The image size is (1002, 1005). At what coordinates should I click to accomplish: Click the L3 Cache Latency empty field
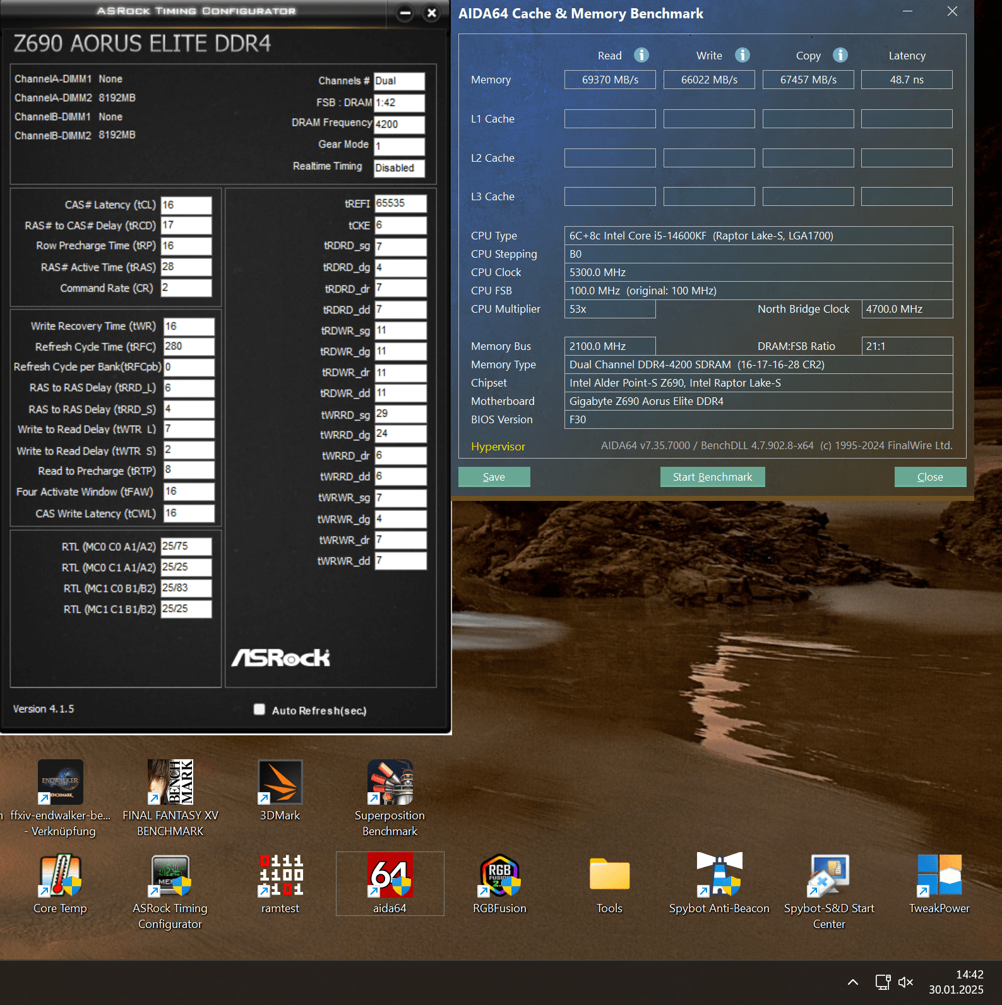pyautogui.click(x=907, y=196)
